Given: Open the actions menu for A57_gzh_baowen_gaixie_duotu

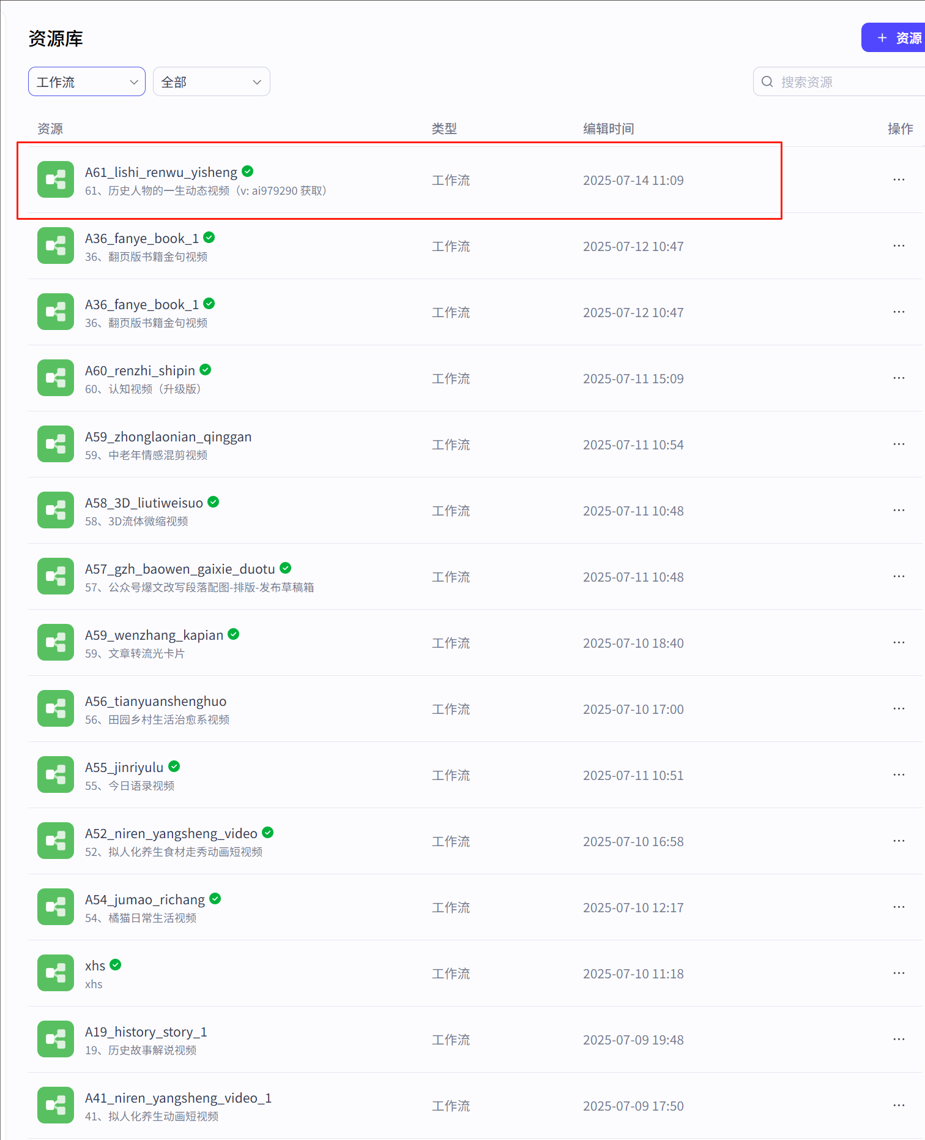Looking at the screenshot, I should 898,576.
